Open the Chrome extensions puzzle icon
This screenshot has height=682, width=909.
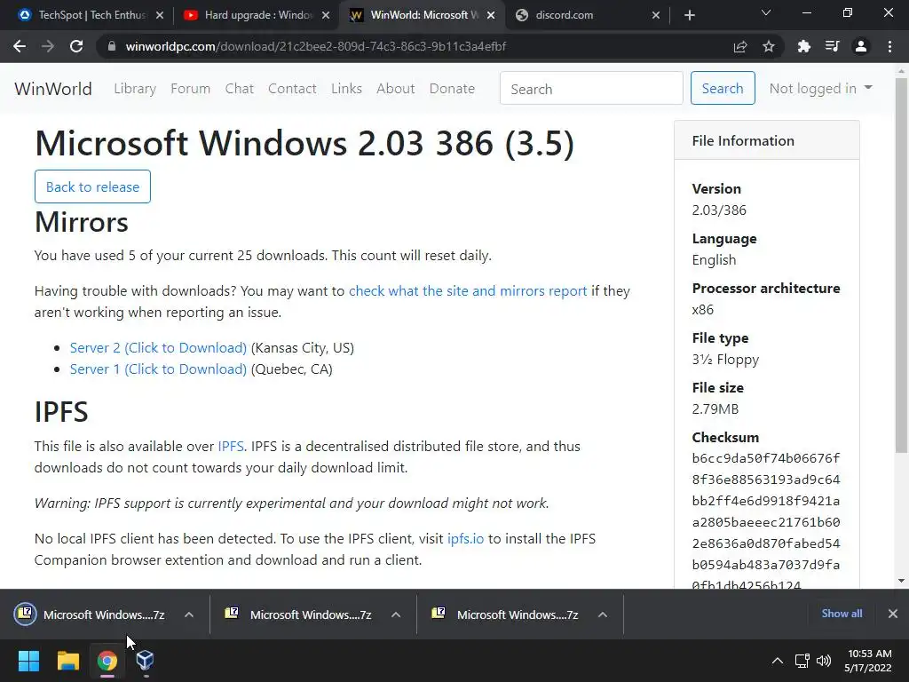pyautogui.click(x=804, y=46)
